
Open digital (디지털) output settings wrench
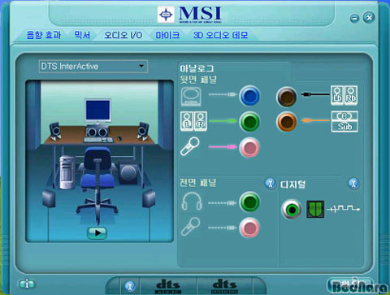[x=353, y=184]
